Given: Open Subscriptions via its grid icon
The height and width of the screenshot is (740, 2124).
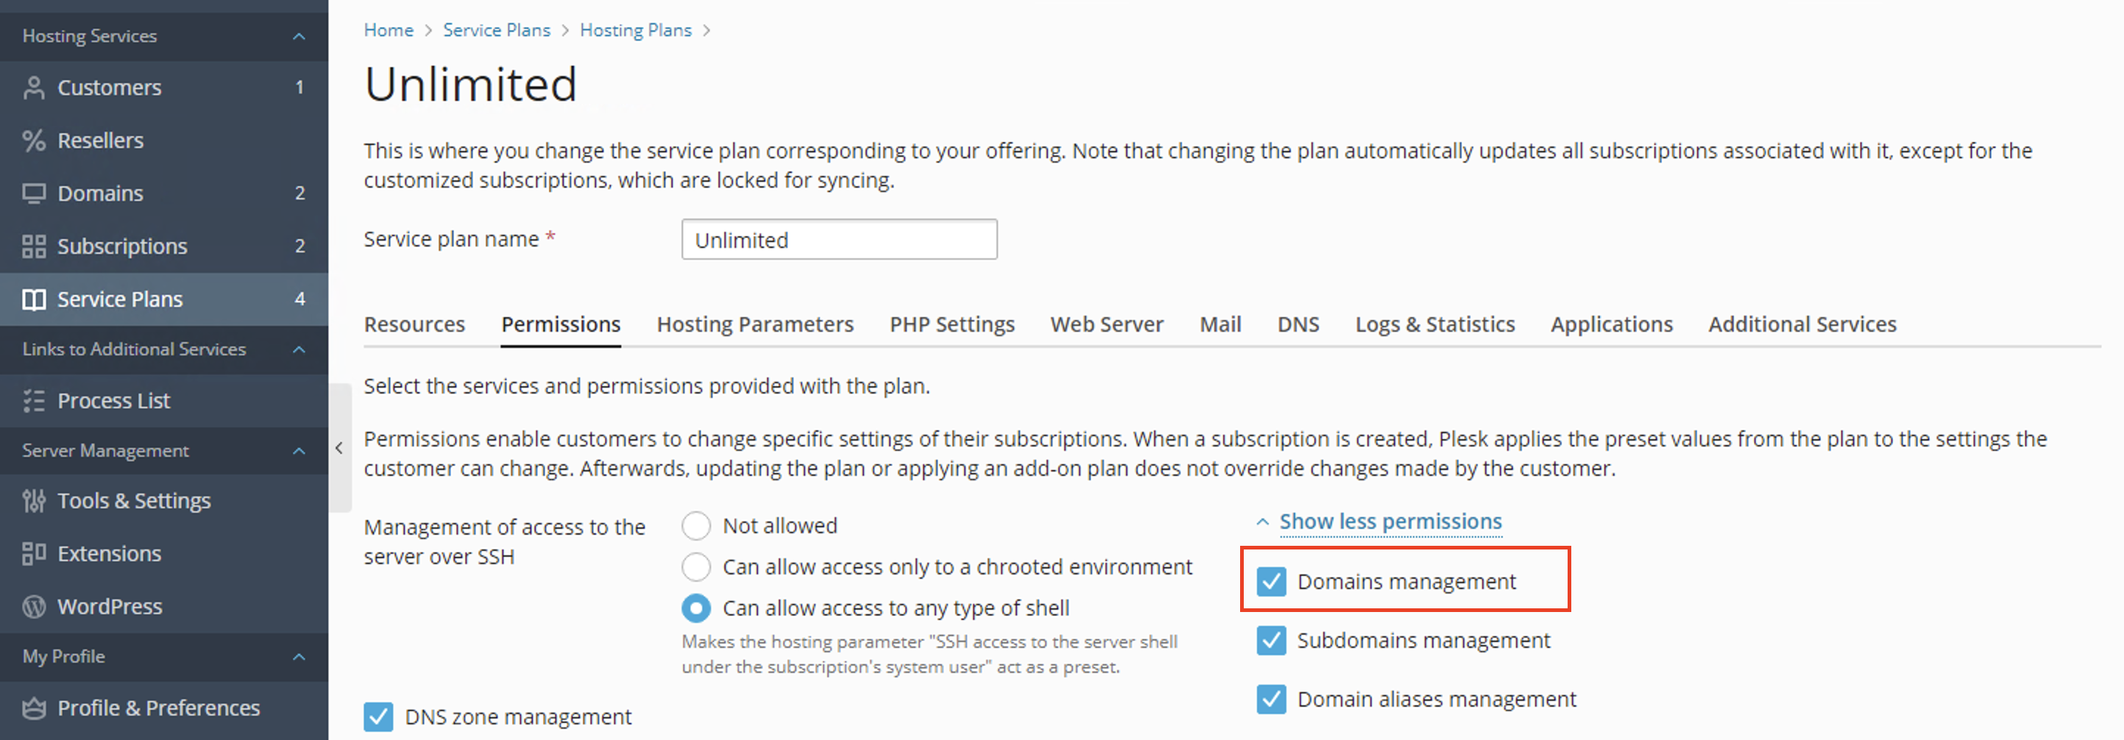Looking at the screenshot, I should click(x=34, y=246).
